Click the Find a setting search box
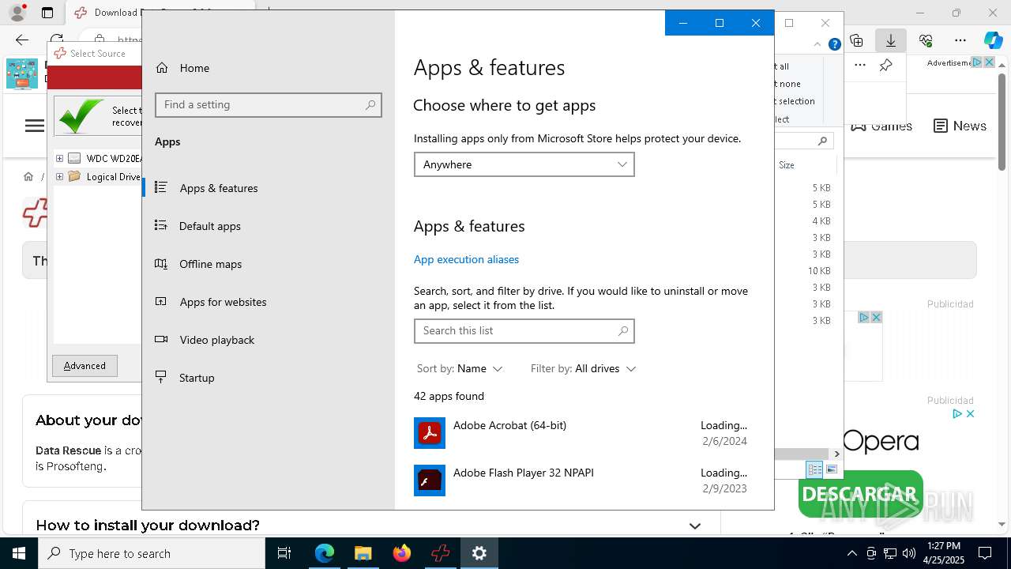Screen dimensions: 1011x569 pos(269,105)
